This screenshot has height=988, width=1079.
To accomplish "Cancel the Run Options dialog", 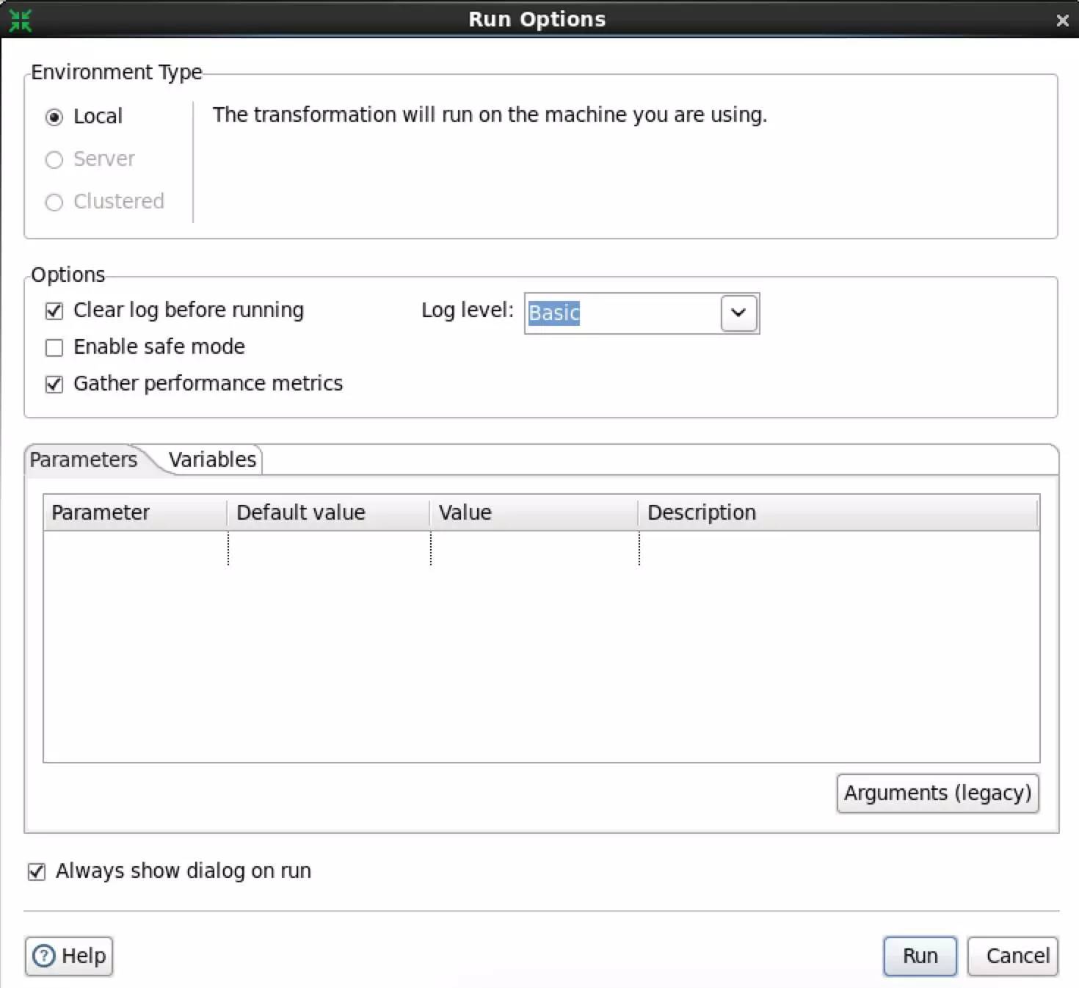I will (x=1012, y=956).
